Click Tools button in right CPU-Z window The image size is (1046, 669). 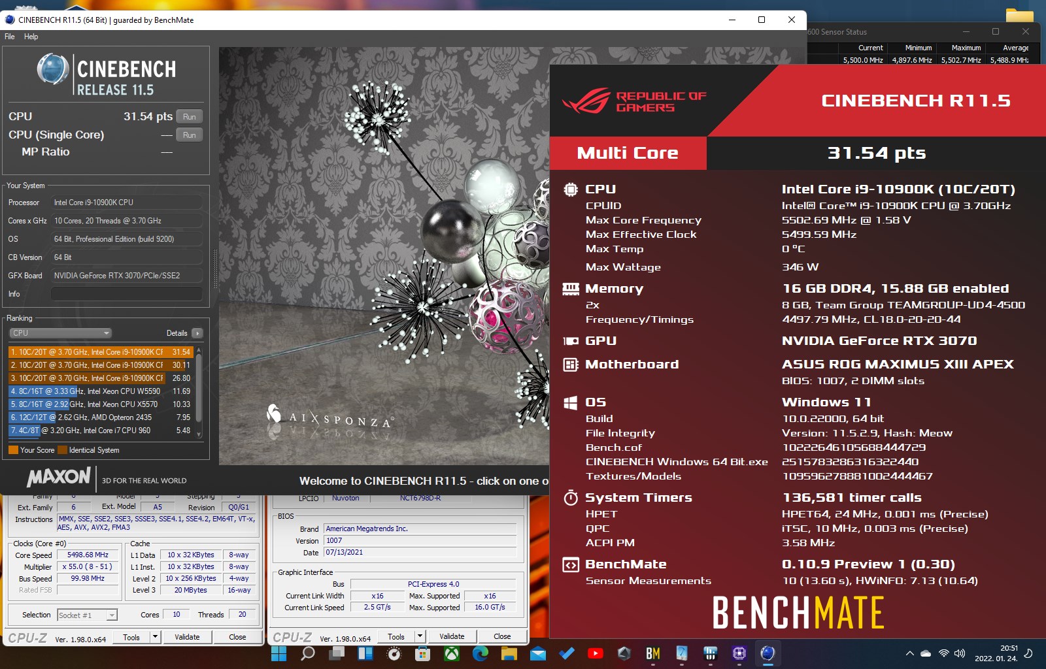tap(396, 637)
